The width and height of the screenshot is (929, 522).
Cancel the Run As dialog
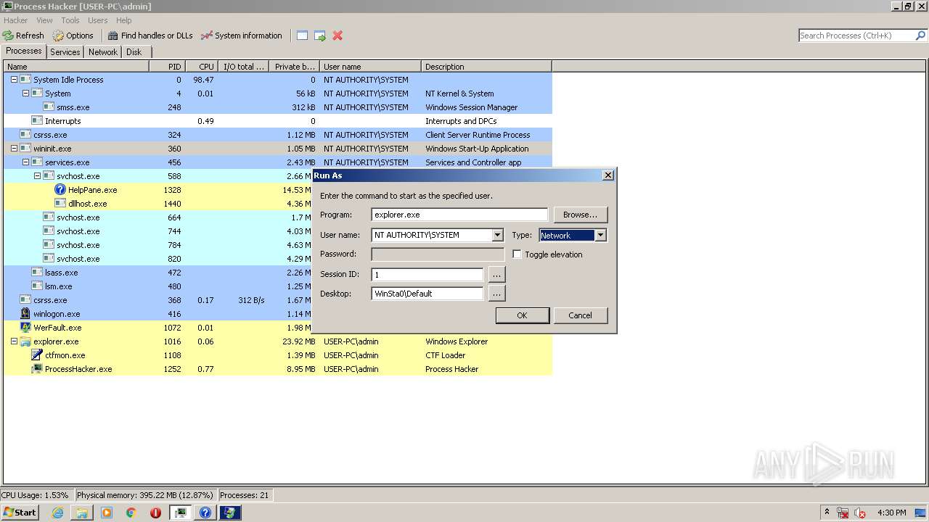pyautogui.click(x=580, y=315)
